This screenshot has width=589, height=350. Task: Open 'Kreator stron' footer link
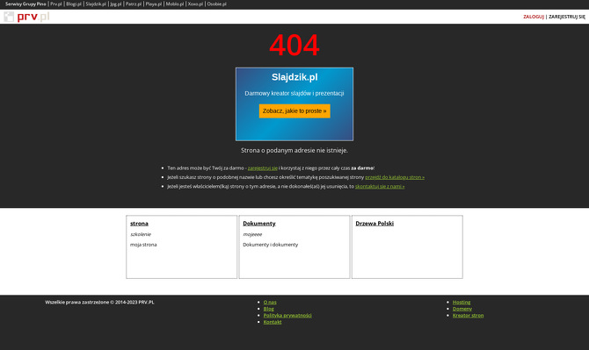[x=468, y=315]
